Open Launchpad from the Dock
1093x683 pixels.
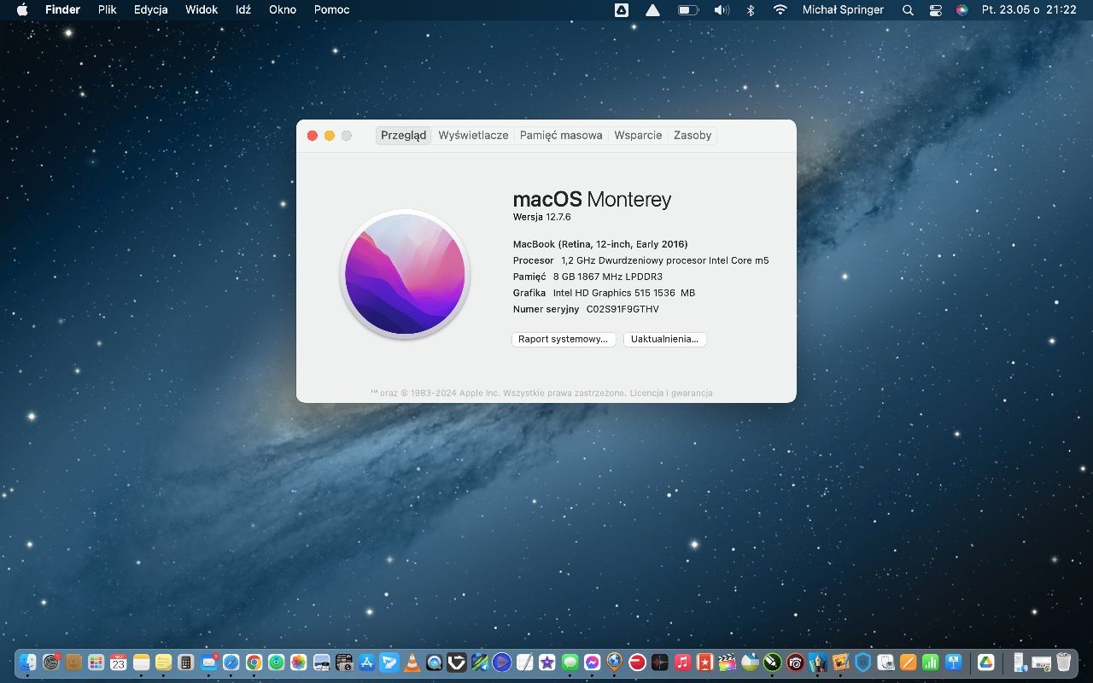pos(96,662)
